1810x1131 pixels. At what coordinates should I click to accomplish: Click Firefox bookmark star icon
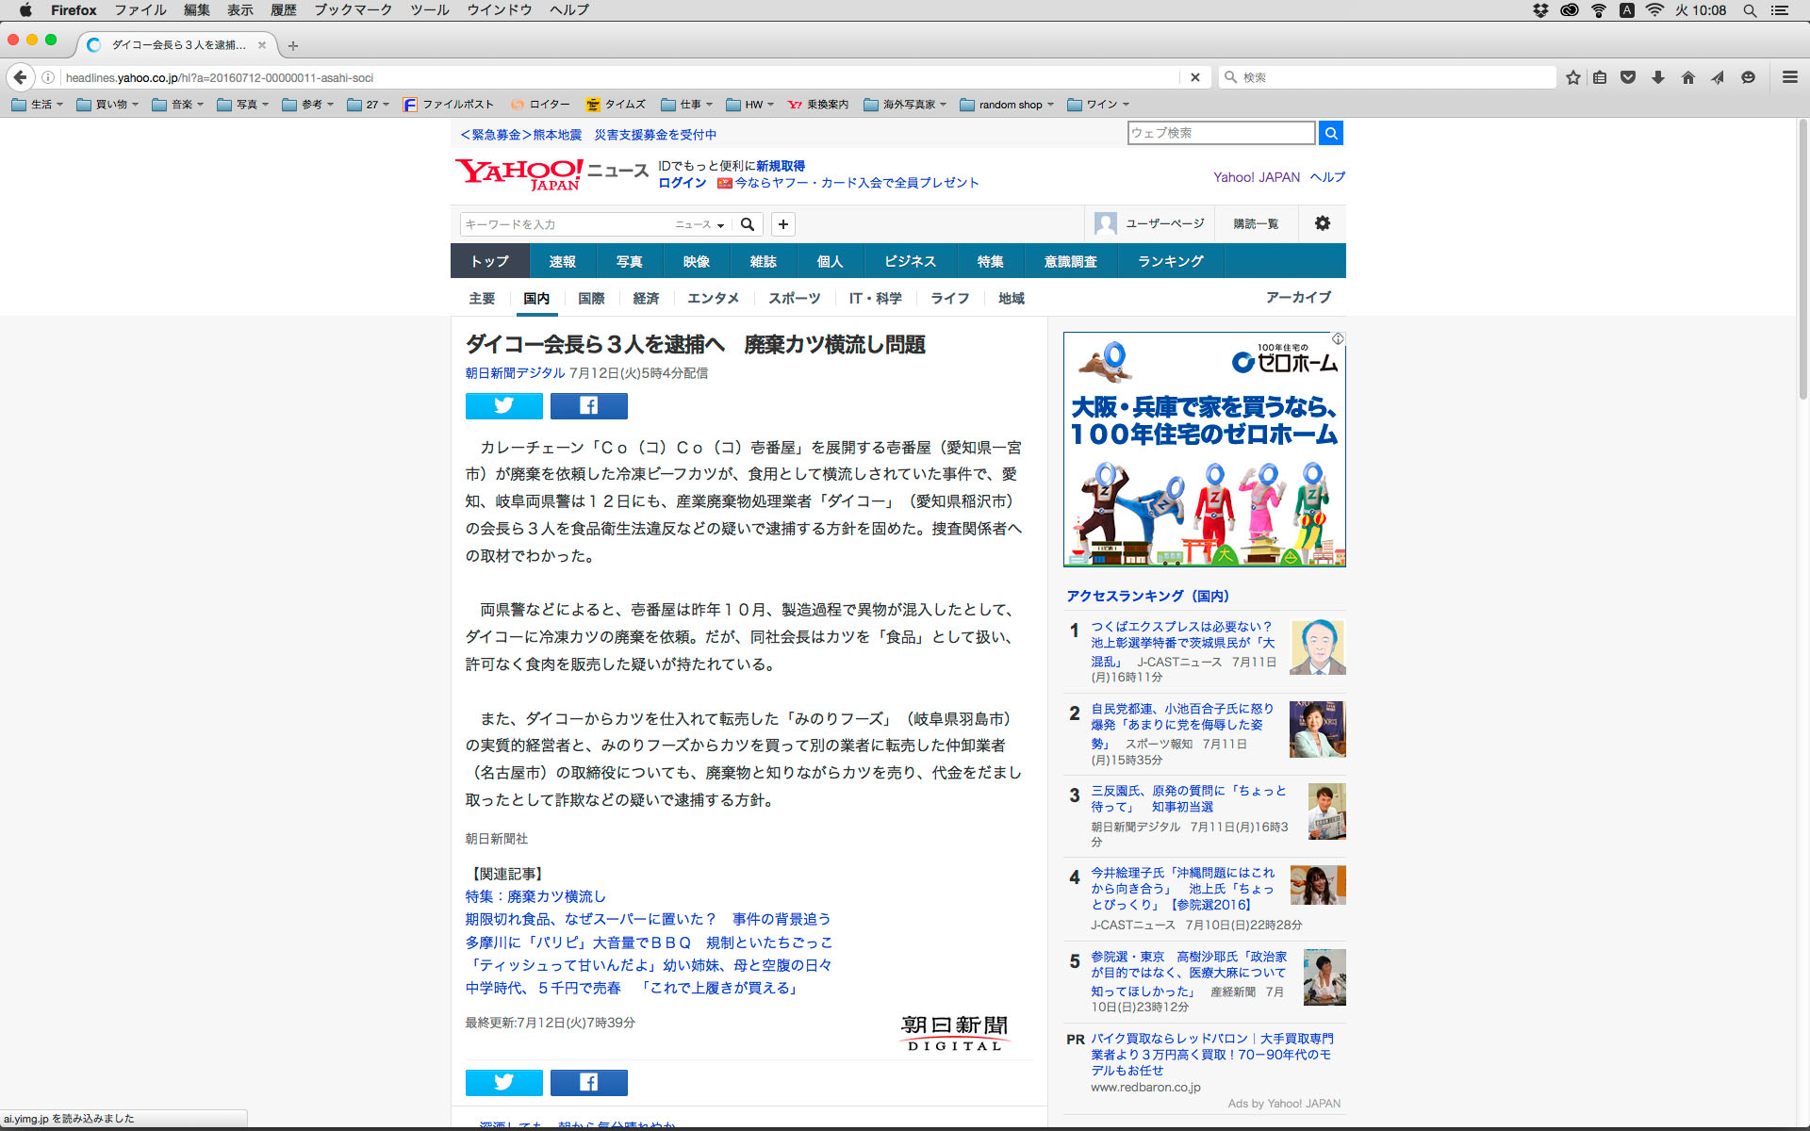pyautogui.click(x=1572, y=77)
